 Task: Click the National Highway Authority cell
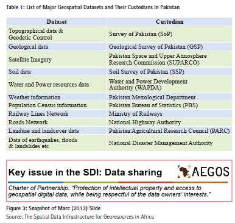pyautogui.click(x=169, y=122)
